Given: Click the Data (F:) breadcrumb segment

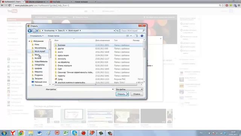Looking at the screenshot, I should click(61, 31).
